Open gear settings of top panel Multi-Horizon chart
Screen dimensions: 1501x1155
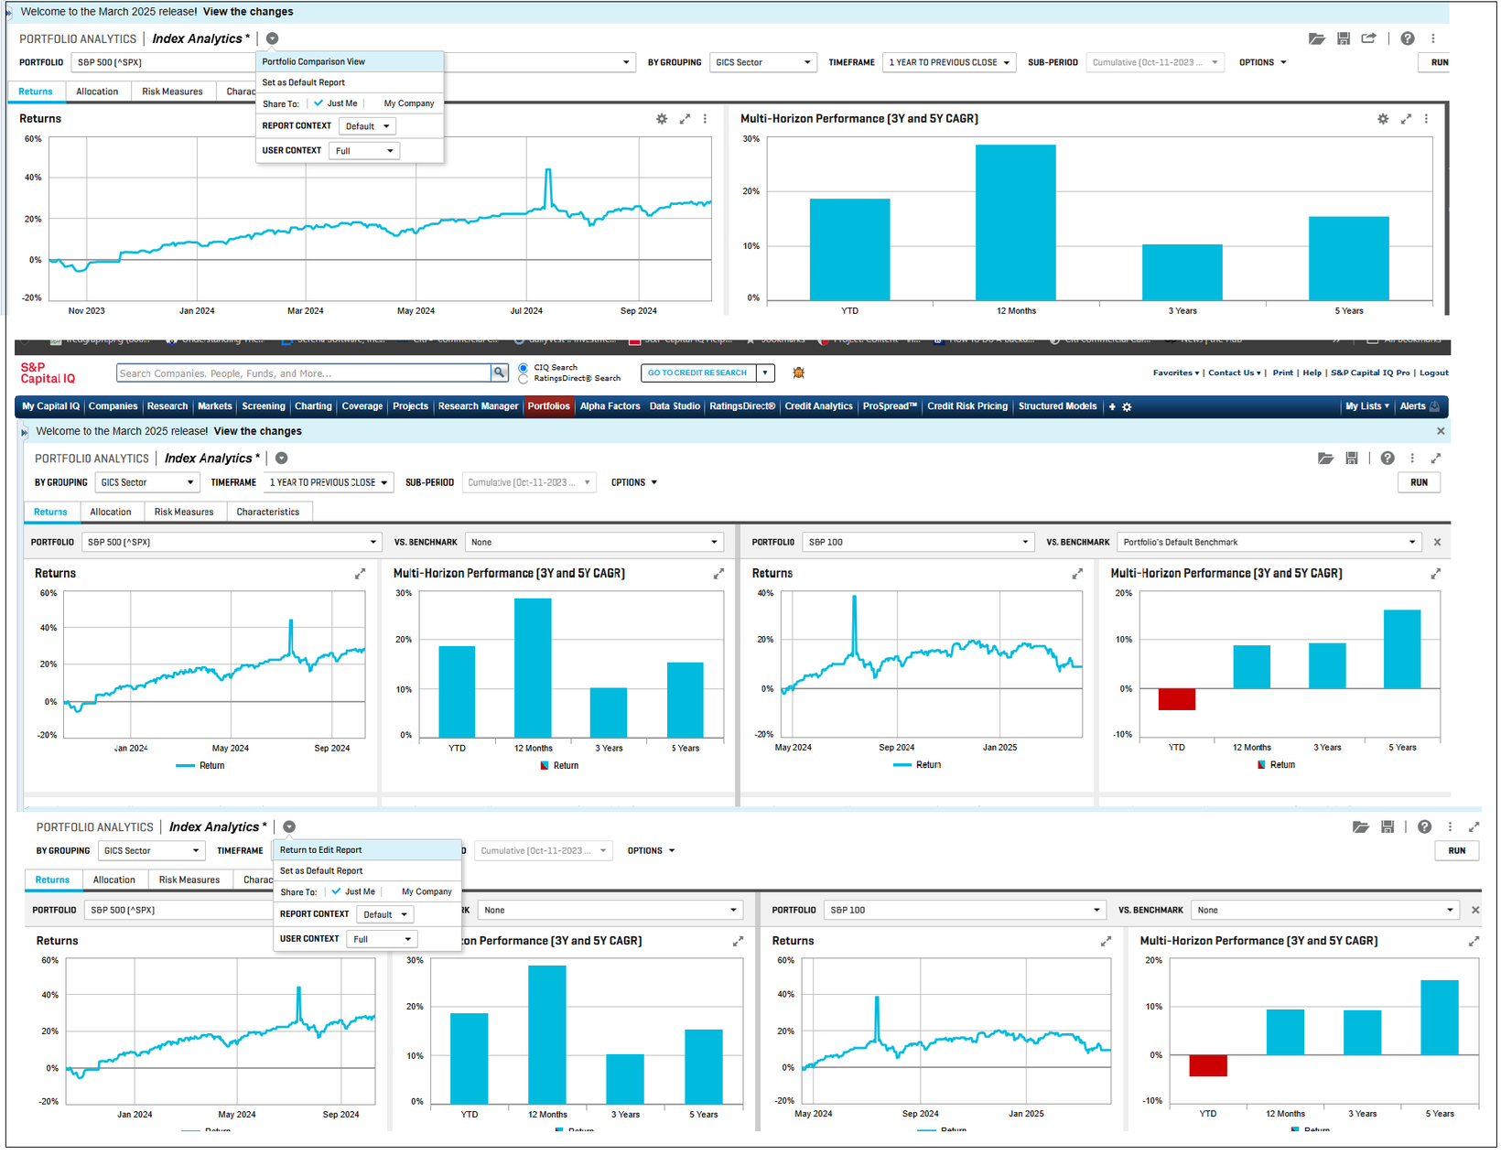1383,119
